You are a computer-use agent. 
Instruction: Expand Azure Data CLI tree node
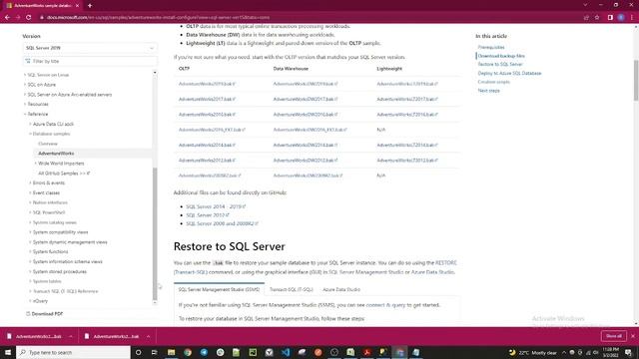(x=30, y=124)
